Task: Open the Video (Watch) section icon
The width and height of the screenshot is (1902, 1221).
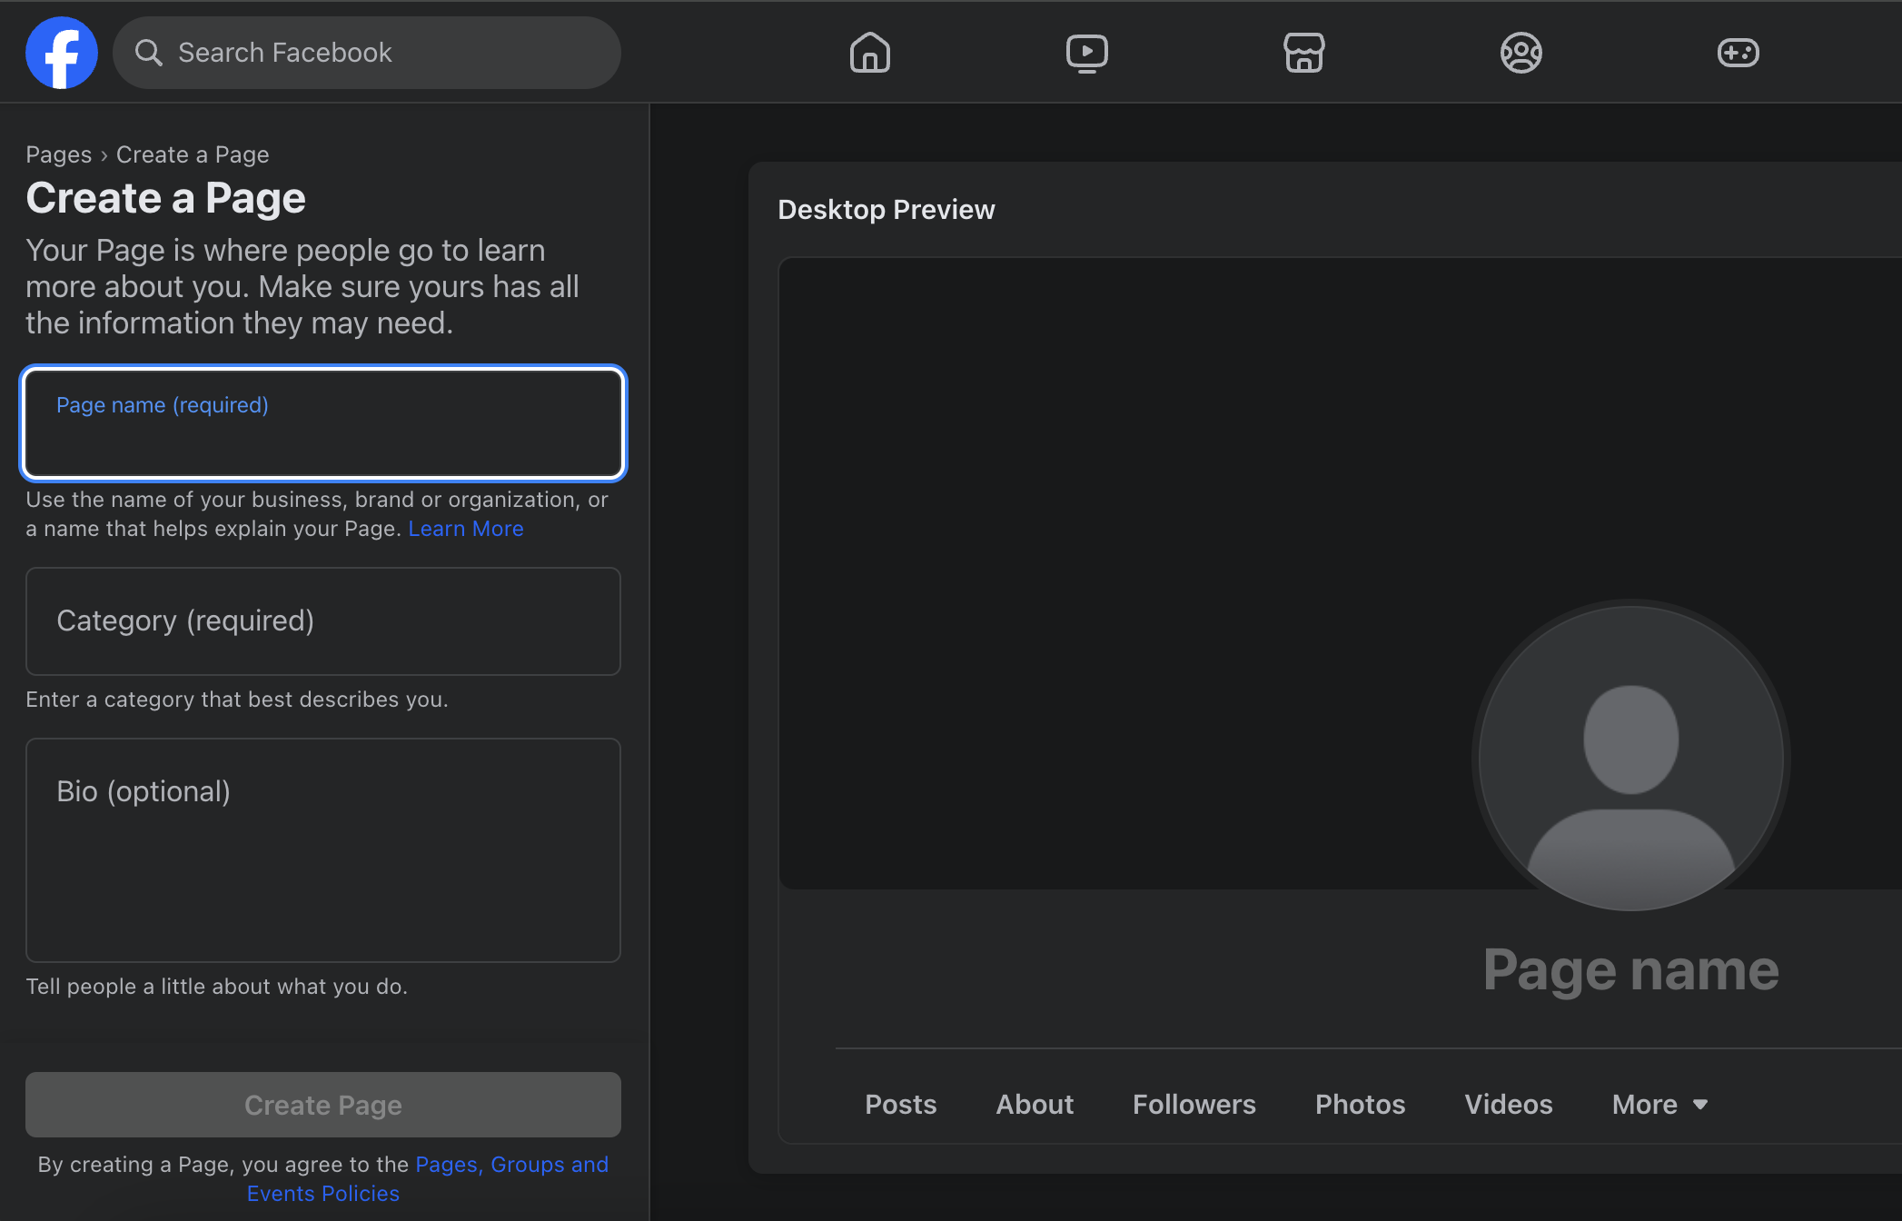Action: click(1086, 53)
